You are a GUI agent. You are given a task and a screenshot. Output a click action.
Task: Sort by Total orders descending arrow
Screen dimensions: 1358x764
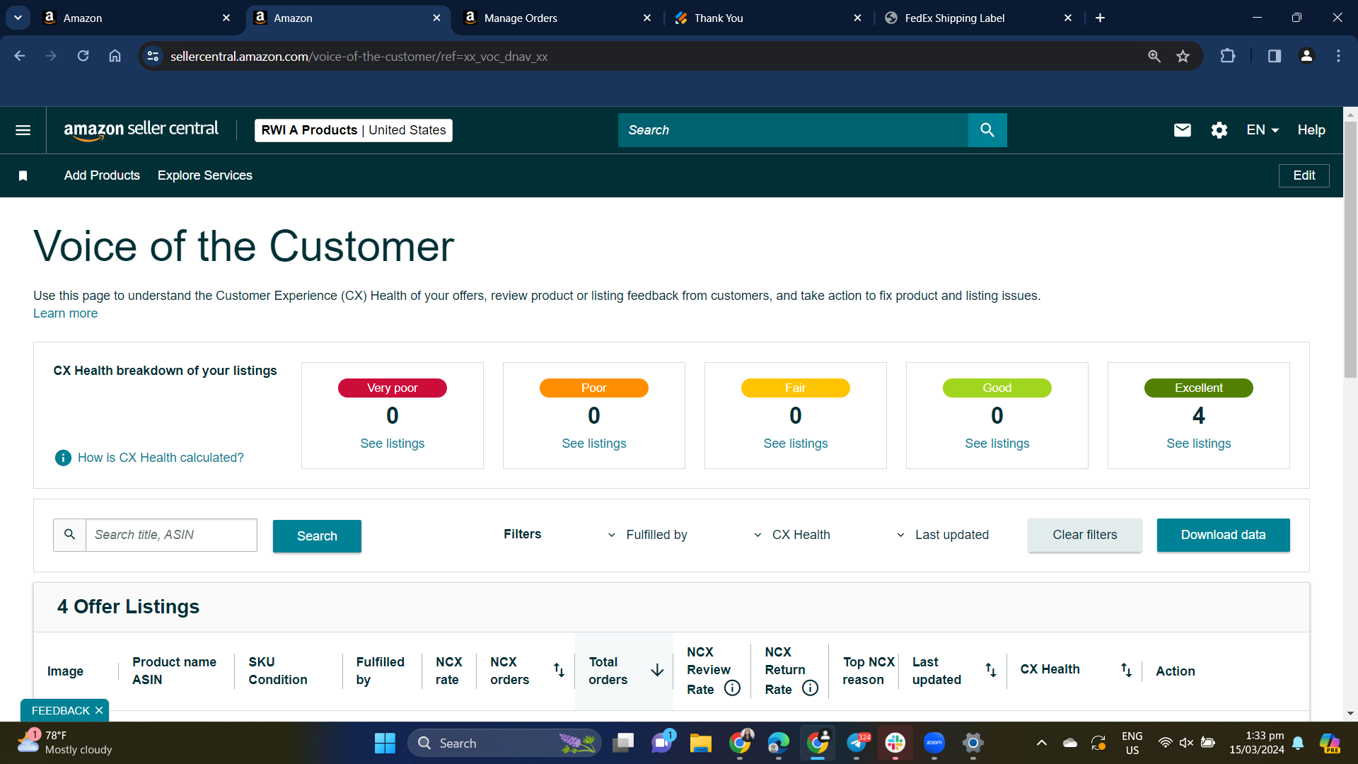[x=657, y=670]
